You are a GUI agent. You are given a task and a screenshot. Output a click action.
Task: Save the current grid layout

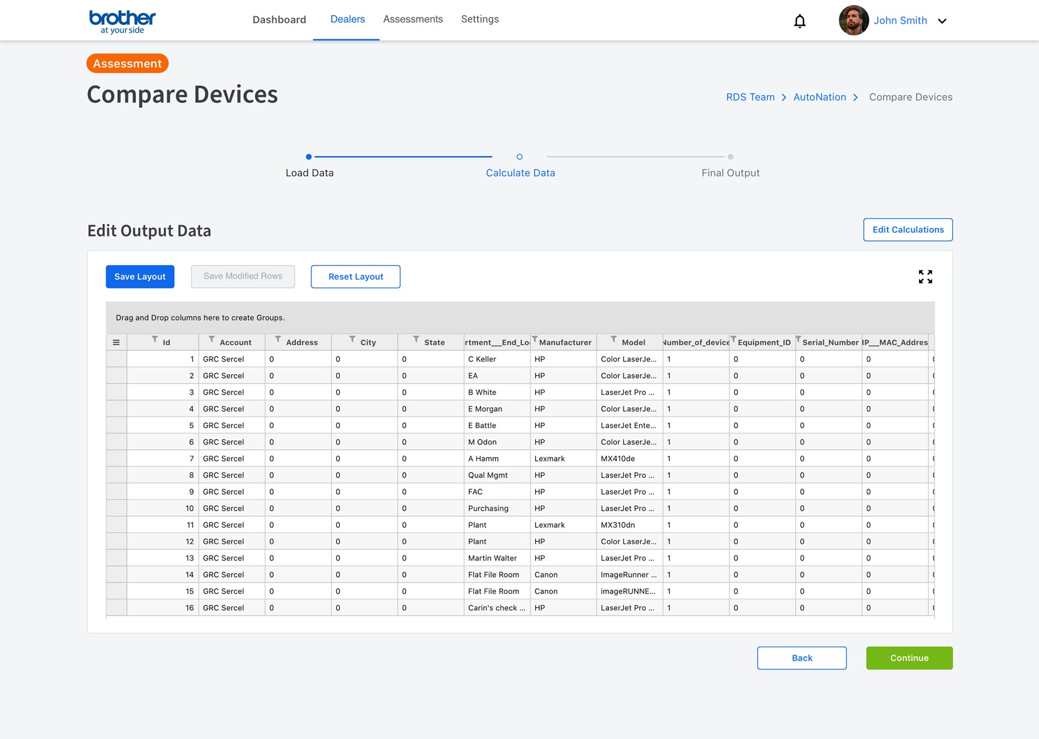(140, 277)
